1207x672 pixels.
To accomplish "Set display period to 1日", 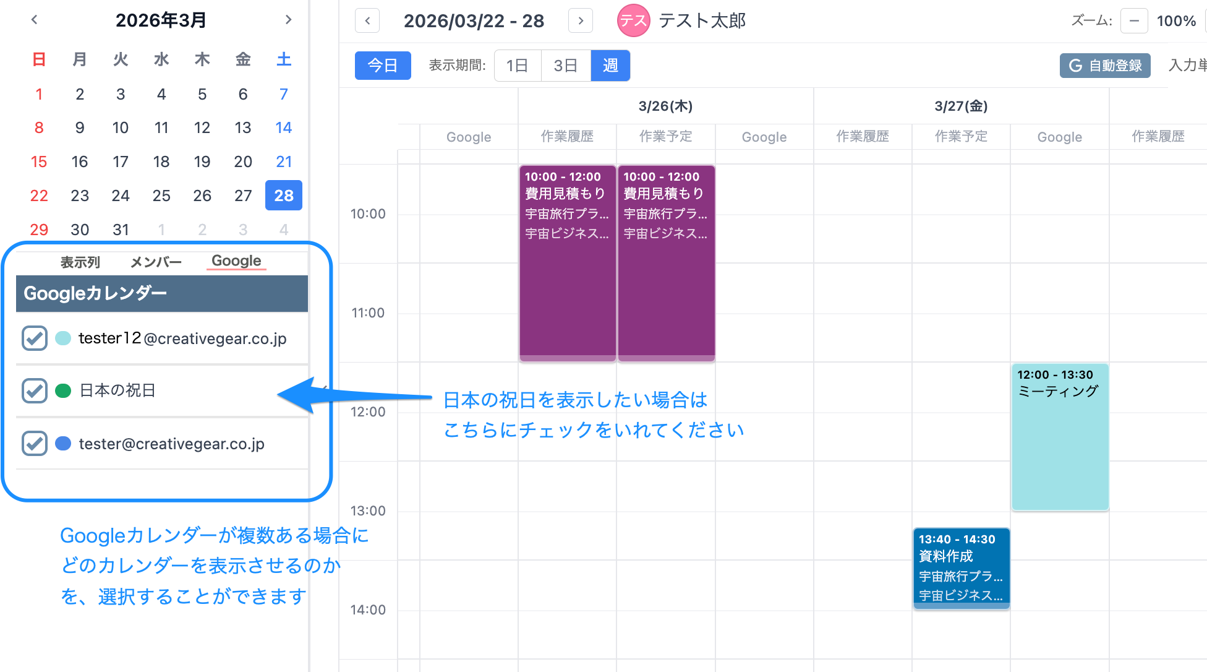I will (517, 66).
